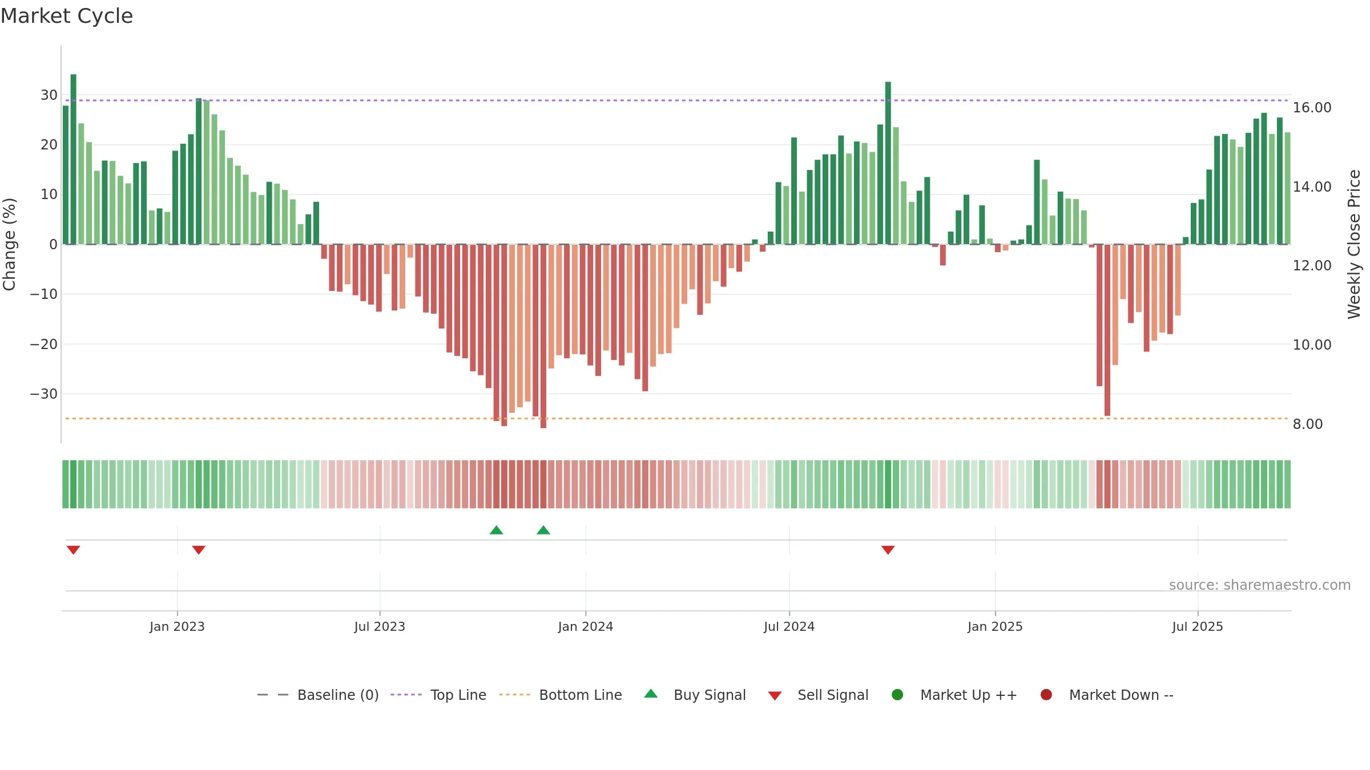Click the deepest red bar before Jan 2024
The width and height of the screenshot is (1370, 770).
(x=543, y=337)
